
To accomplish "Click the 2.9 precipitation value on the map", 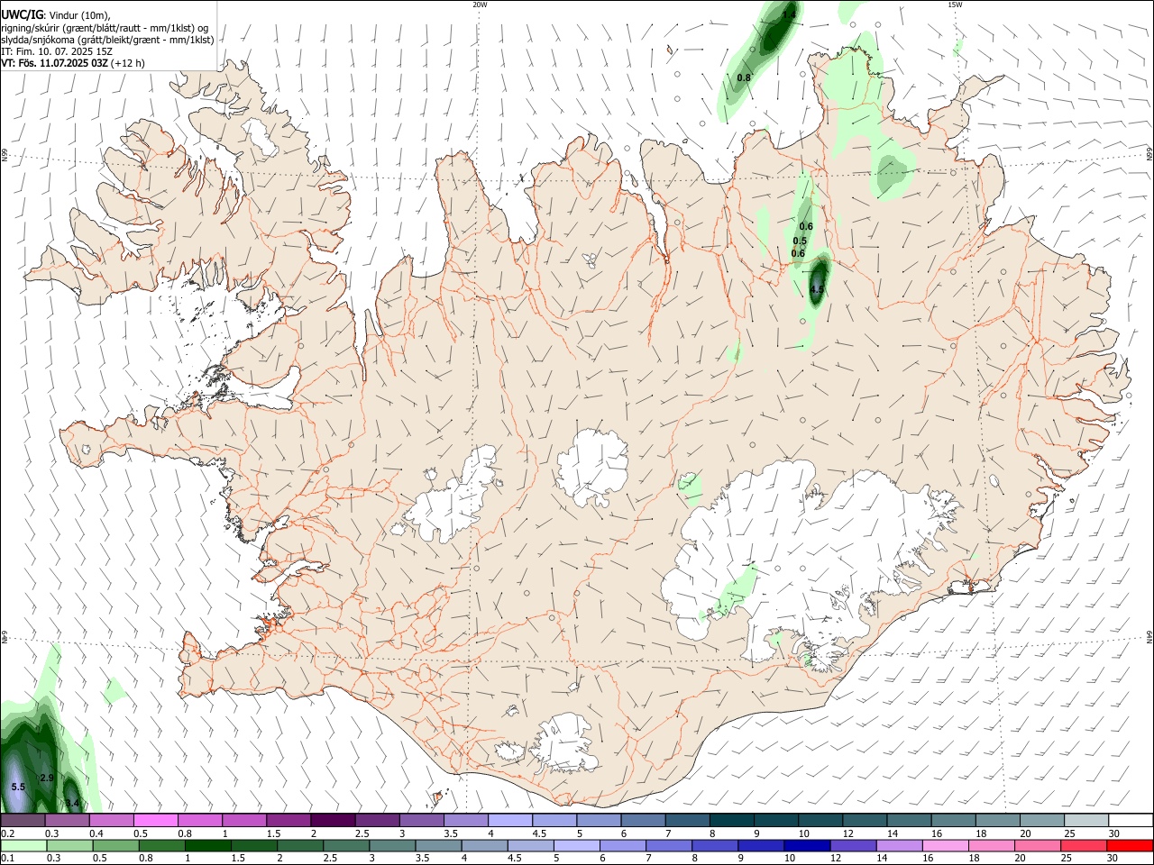I will coord(47,778).
